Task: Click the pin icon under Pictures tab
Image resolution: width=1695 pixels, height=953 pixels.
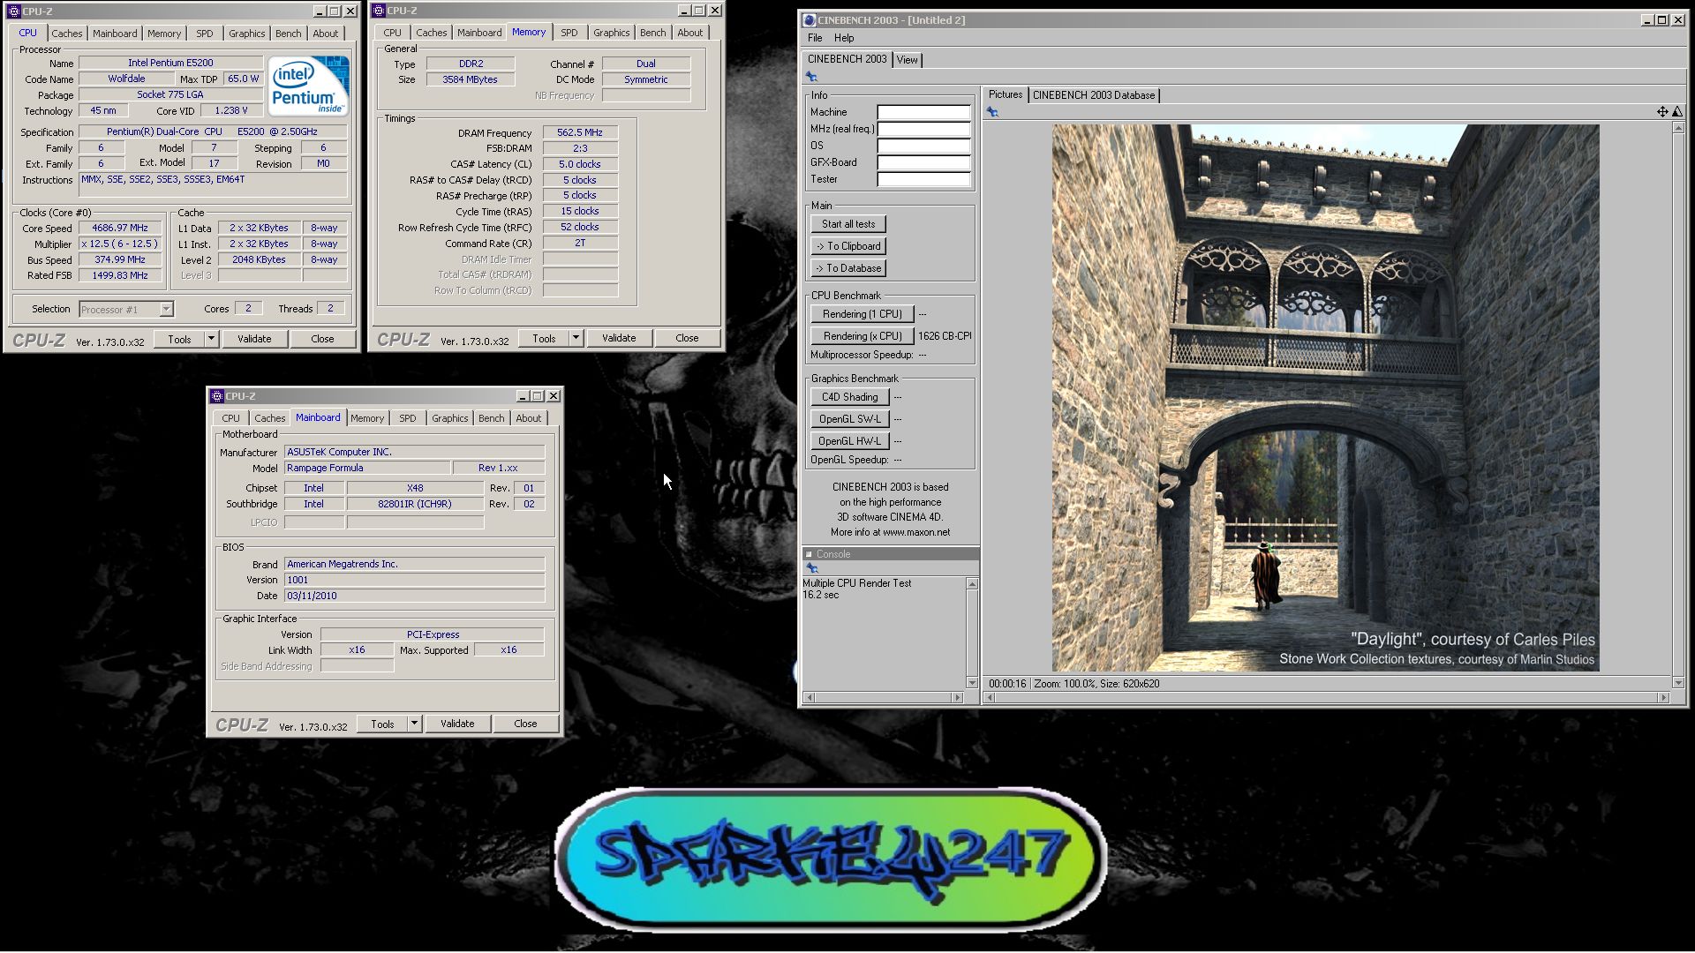Action: pos(992,112)
